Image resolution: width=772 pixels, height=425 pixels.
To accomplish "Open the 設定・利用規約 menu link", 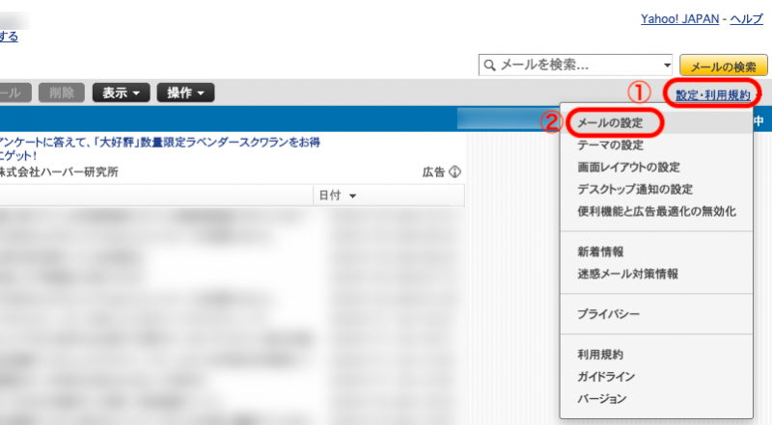I will click(713, 95).
